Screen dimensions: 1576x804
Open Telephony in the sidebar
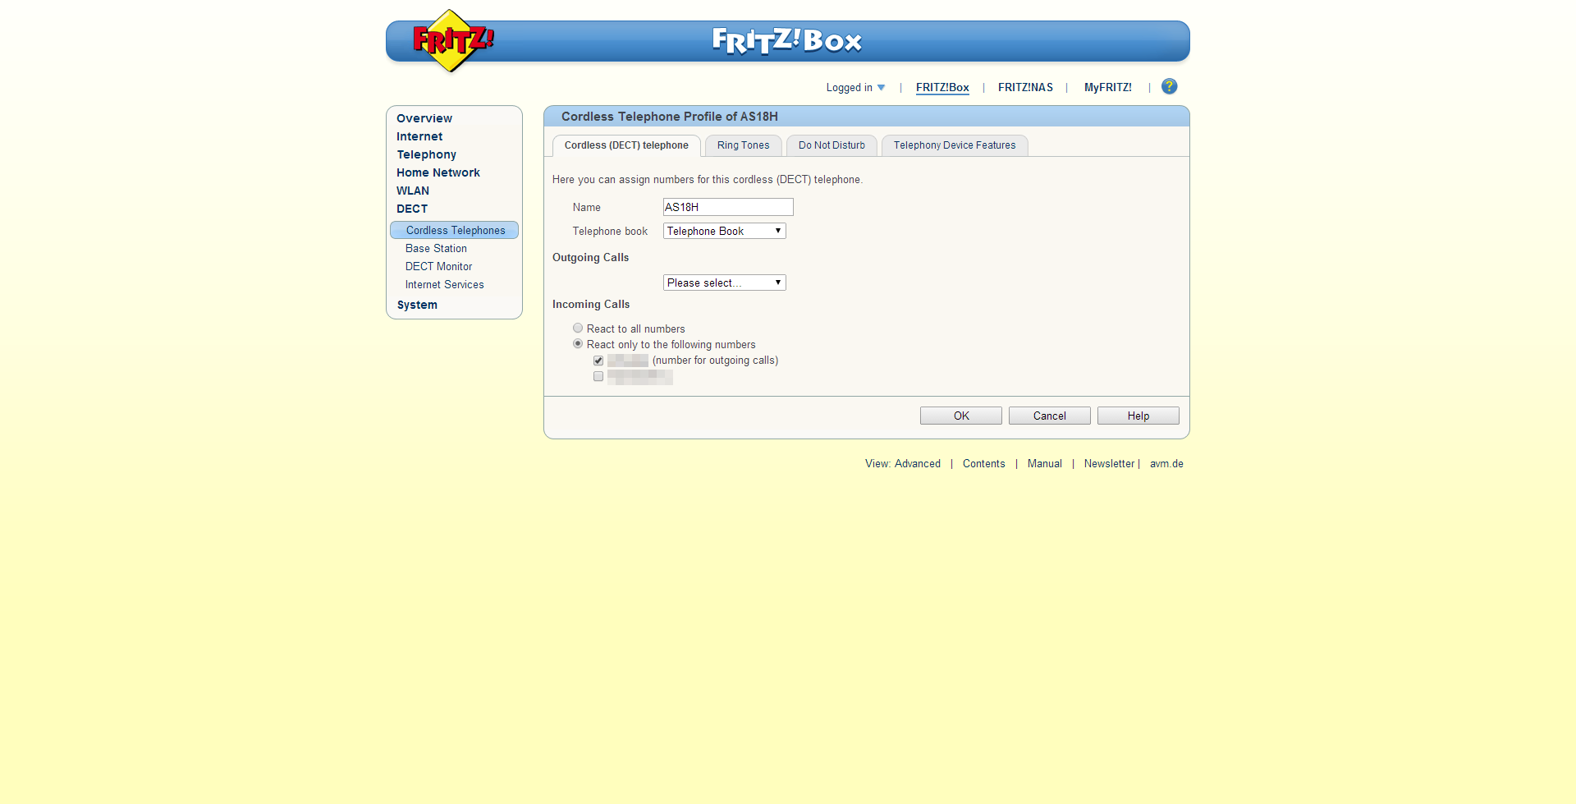click(x=427, y=154)
